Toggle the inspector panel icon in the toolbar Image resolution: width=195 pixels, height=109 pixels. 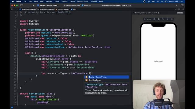(x=182, y=5)
